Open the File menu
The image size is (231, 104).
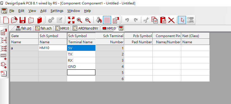coord(12,11)
